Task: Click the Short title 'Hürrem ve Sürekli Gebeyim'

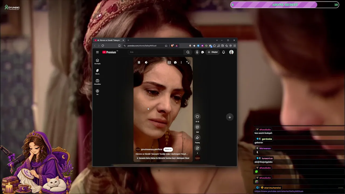Action: click(161, 154)
